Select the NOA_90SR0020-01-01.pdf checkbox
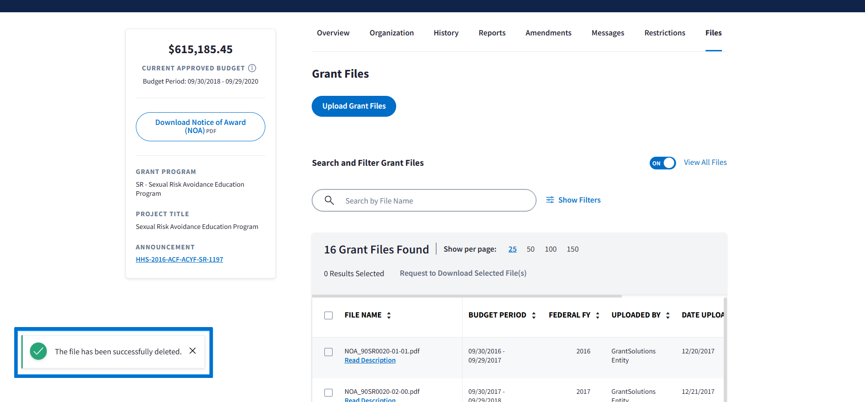Image resolution: width=865 pixels, height=402 pixels. (328, 352)
